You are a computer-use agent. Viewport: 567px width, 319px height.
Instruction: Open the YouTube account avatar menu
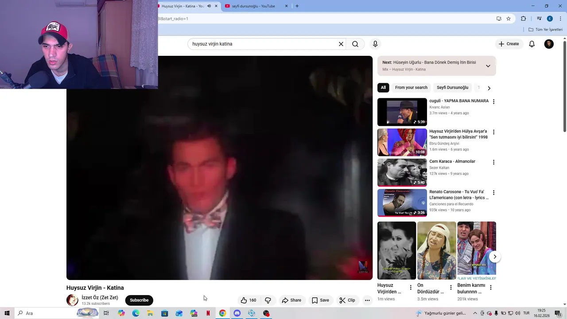pyautogui.click(x=549, y=44)
